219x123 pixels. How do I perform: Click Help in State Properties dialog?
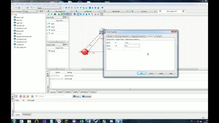point(171,73)
